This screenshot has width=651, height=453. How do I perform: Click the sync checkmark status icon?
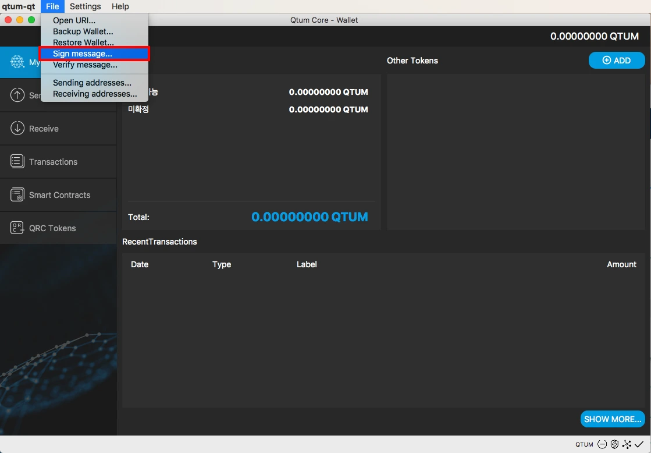[639, 444]
